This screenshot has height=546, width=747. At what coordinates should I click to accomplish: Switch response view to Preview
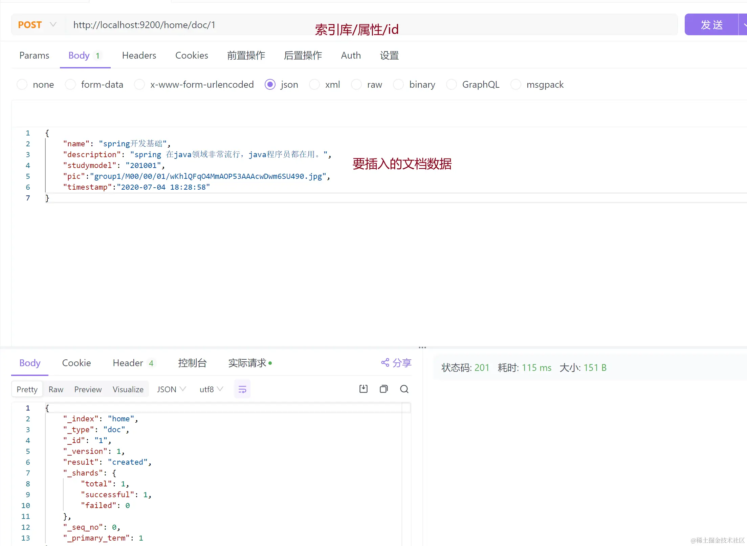coord(88,389)
